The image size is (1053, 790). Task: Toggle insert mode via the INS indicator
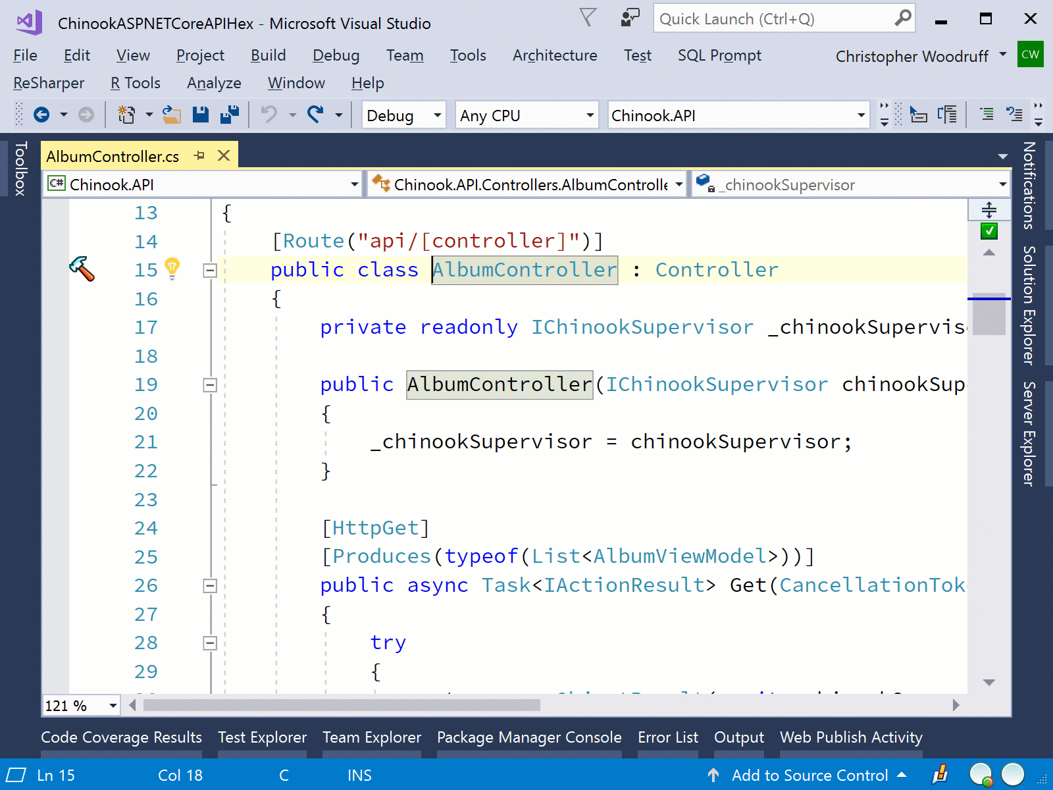[359, 775]
